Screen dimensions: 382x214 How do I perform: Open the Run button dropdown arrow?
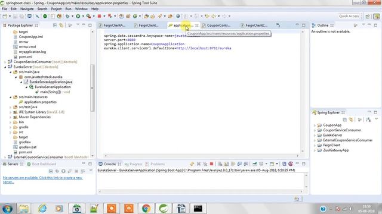[83, 16]
